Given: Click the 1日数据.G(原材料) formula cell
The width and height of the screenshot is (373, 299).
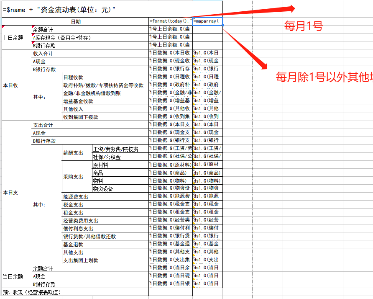Looking at the screenshot, I should pos(171,165).
